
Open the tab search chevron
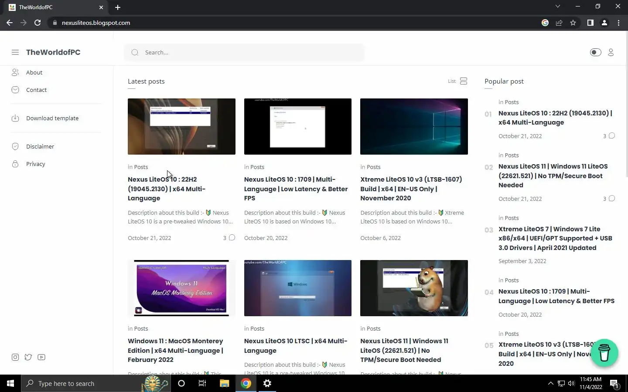[x=558, y=6]
